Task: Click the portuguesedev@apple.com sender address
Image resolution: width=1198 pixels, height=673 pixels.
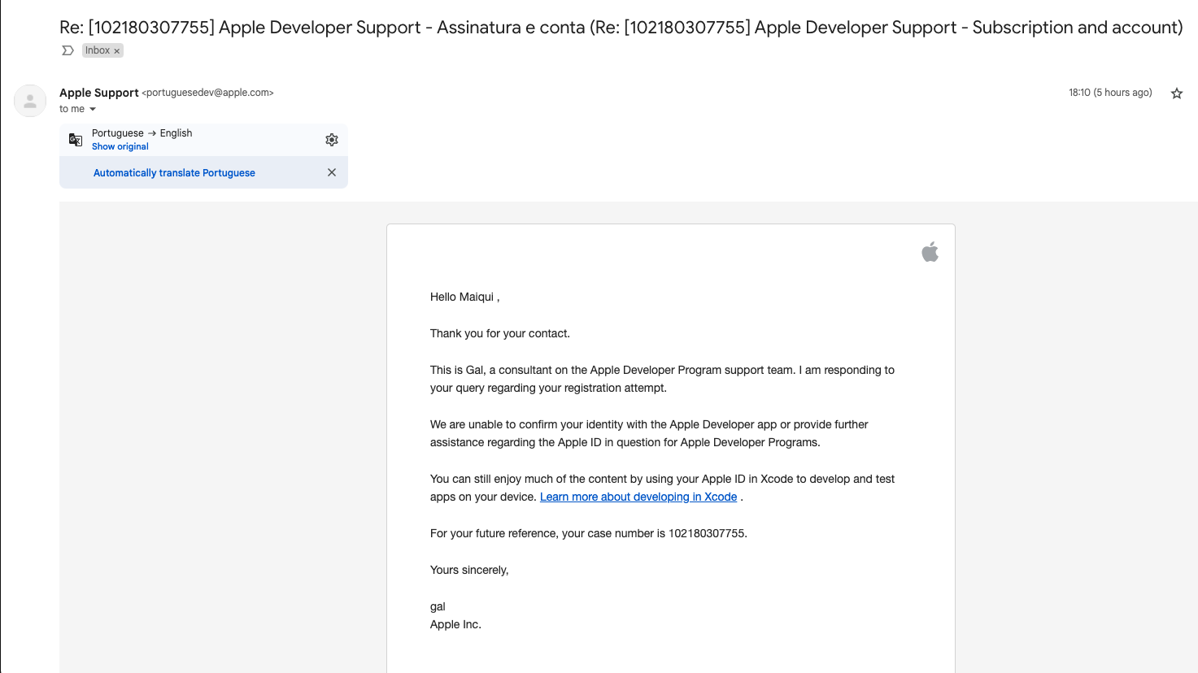Action: point(208,93)
